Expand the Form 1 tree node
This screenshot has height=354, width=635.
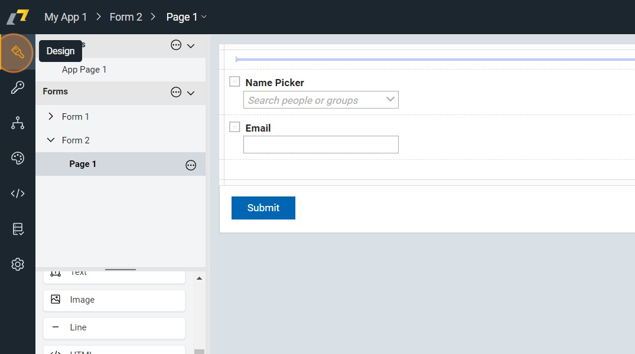click(x=51, y=117)
